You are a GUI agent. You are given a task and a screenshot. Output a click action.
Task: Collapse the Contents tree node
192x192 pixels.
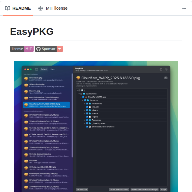tap(83, 101)
